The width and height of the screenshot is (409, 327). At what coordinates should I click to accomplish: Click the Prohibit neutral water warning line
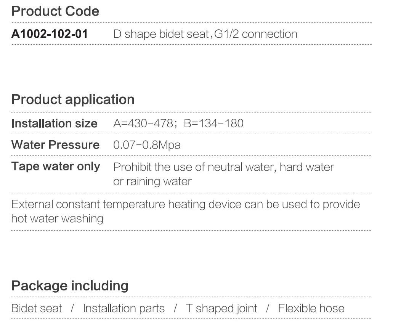[223, 167]
